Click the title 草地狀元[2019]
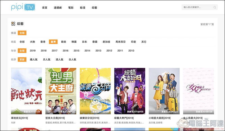The height and width of the screenshot is (131, 225). [19, 118]
